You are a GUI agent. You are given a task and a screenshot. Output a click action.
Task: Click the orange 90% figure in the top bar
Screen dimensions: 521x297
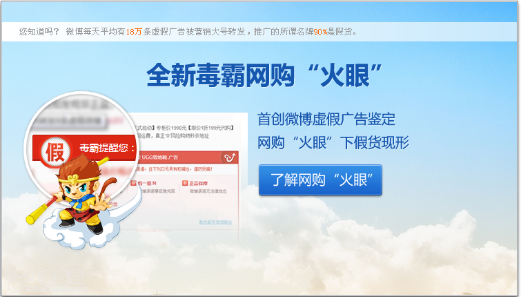click(320, 32)
